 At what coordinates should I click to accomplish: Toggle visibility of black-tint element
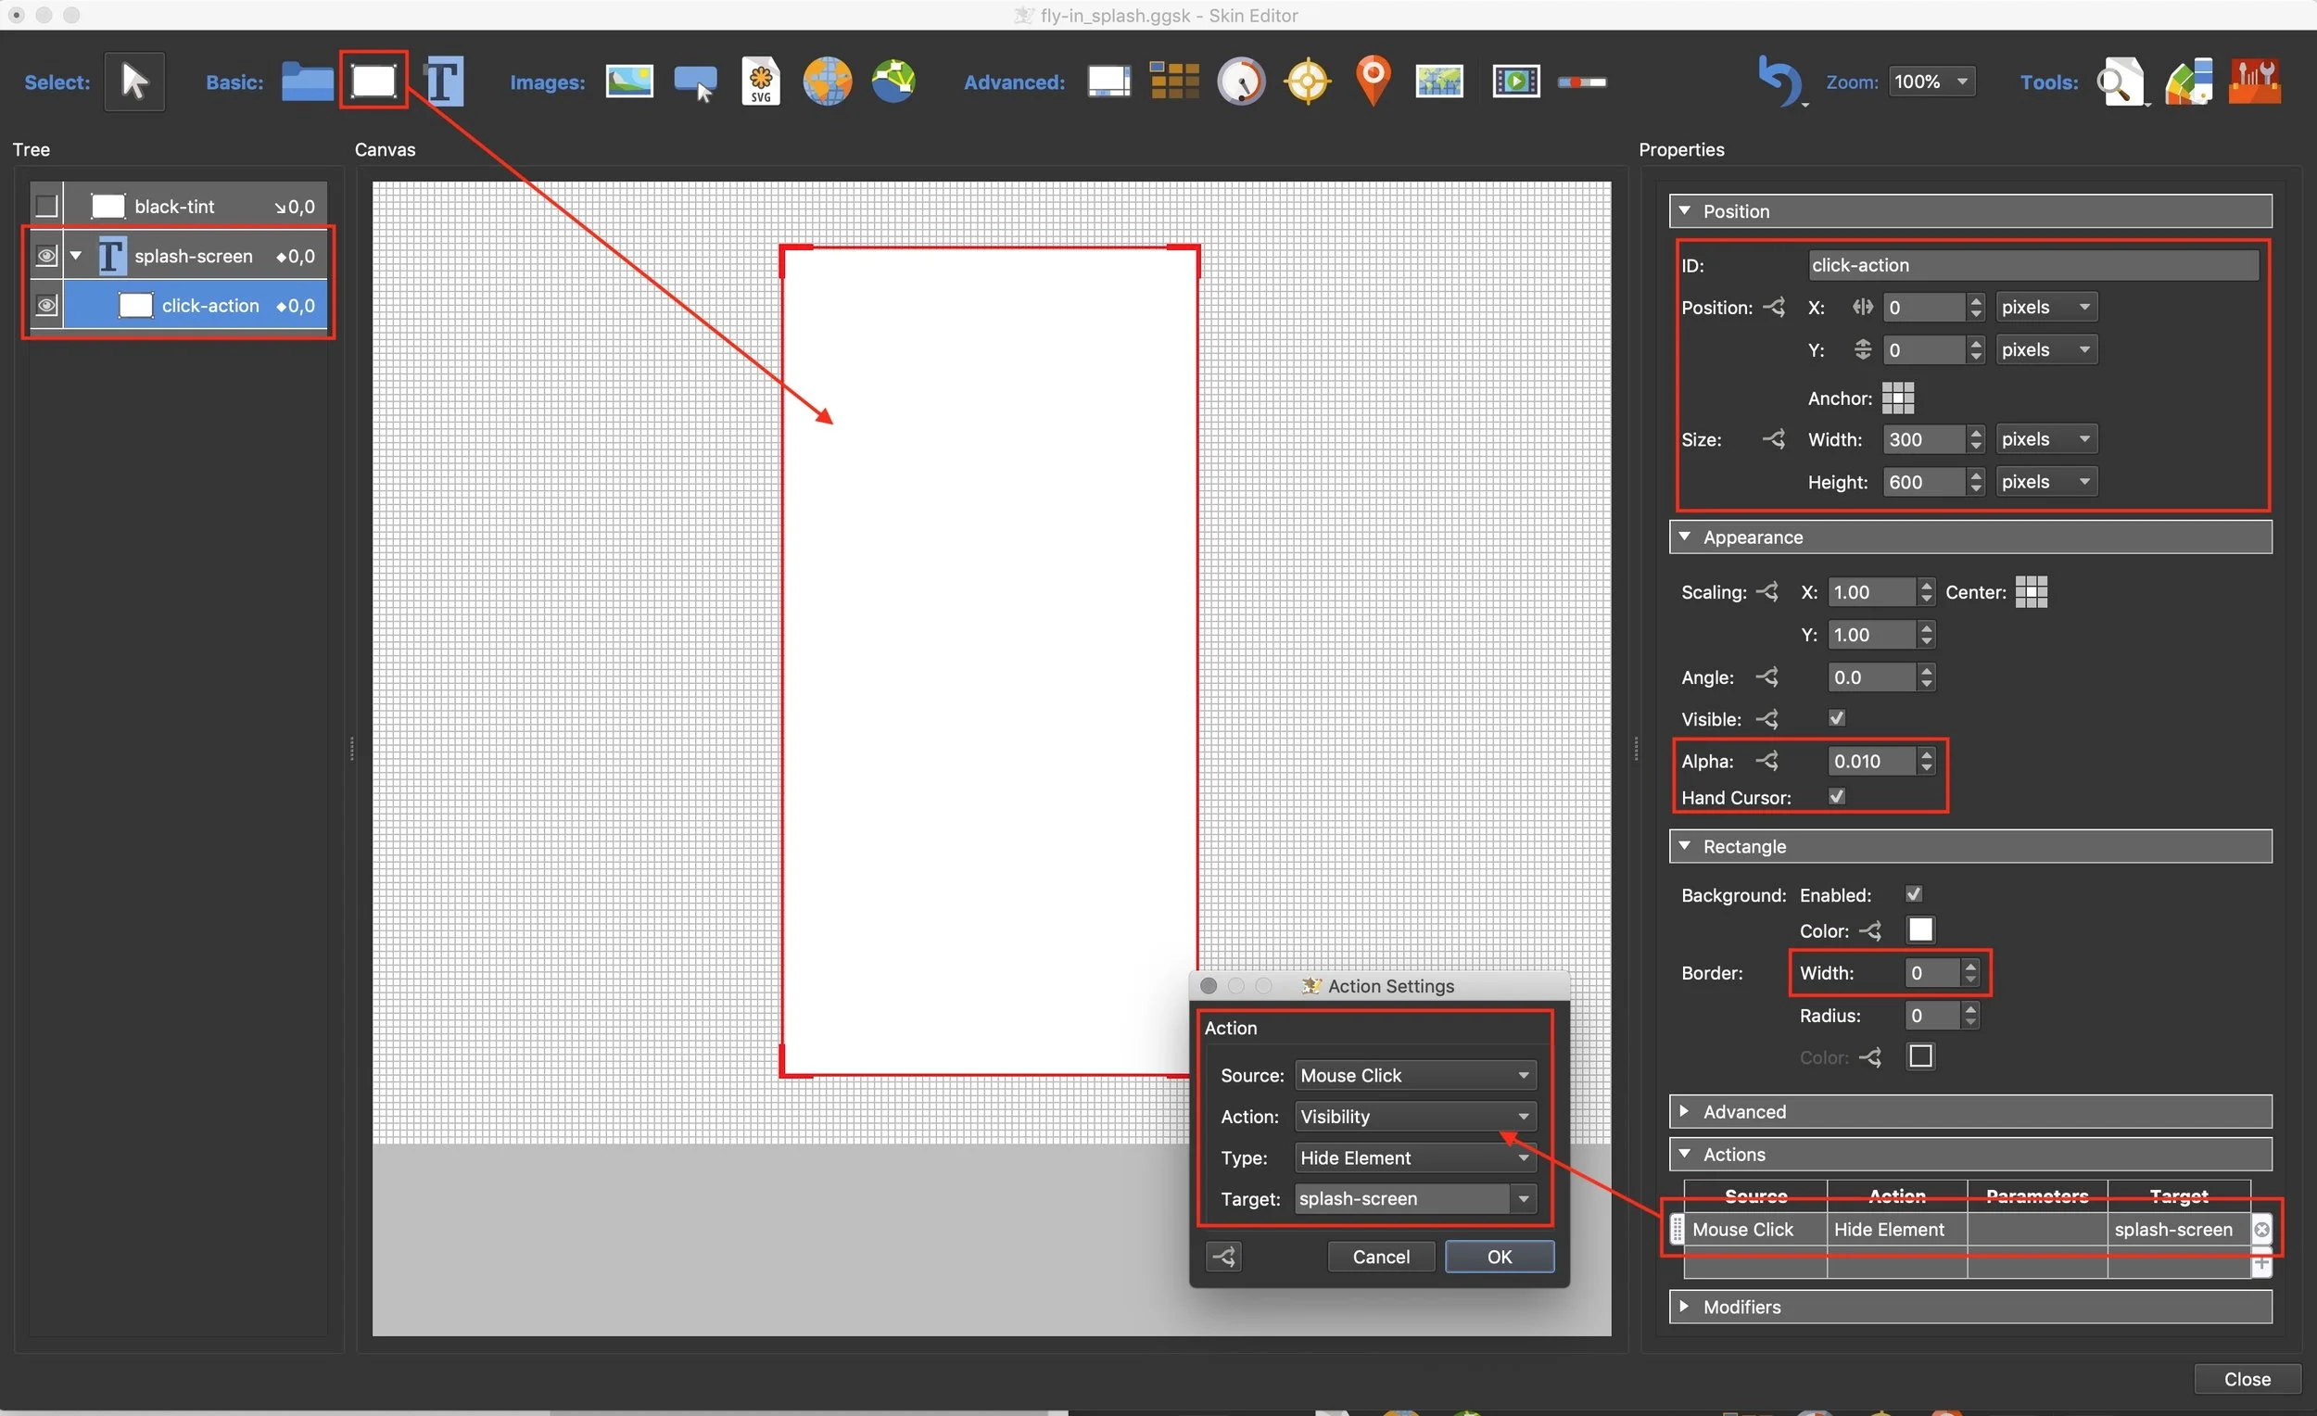[x=46, y=206]
